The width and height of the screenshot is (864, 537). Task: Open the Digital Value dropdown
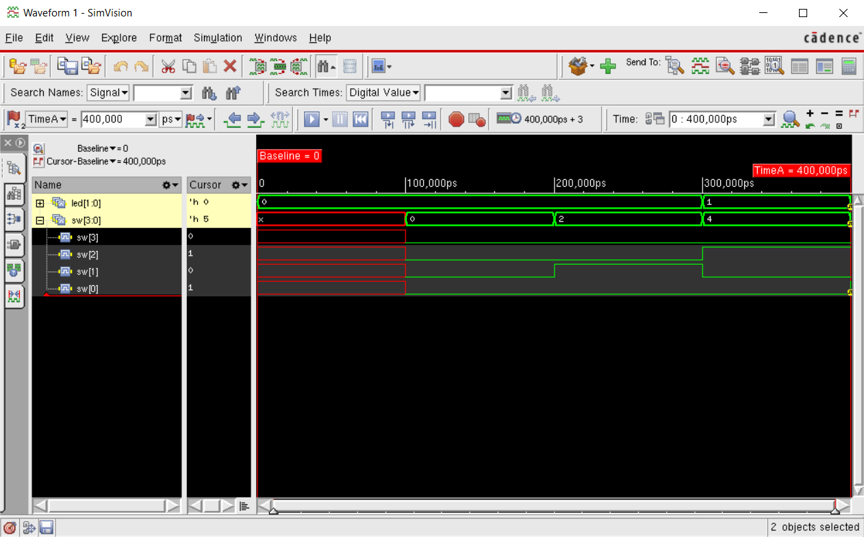coord(383,92)
